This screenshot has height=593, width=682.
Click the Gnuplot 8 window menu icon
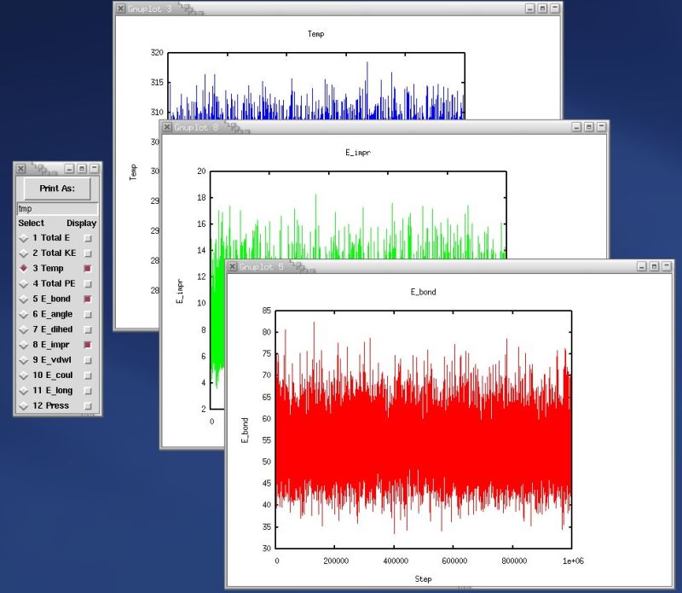[165, 127]
